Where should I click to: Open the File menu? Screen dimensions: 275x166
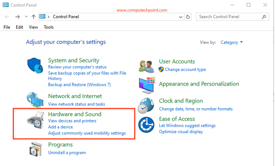(7, 27)
